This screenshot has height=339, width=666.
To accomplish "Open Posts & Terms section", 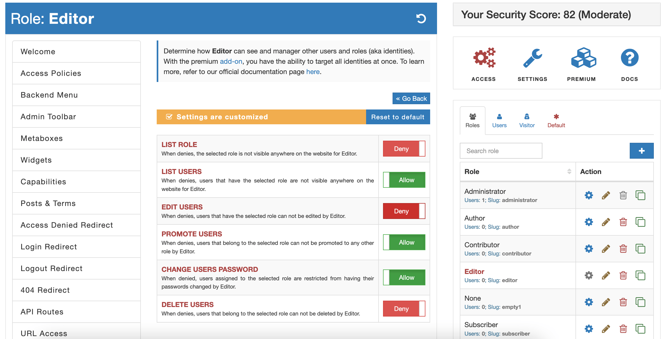I will (x=76, y=203).
